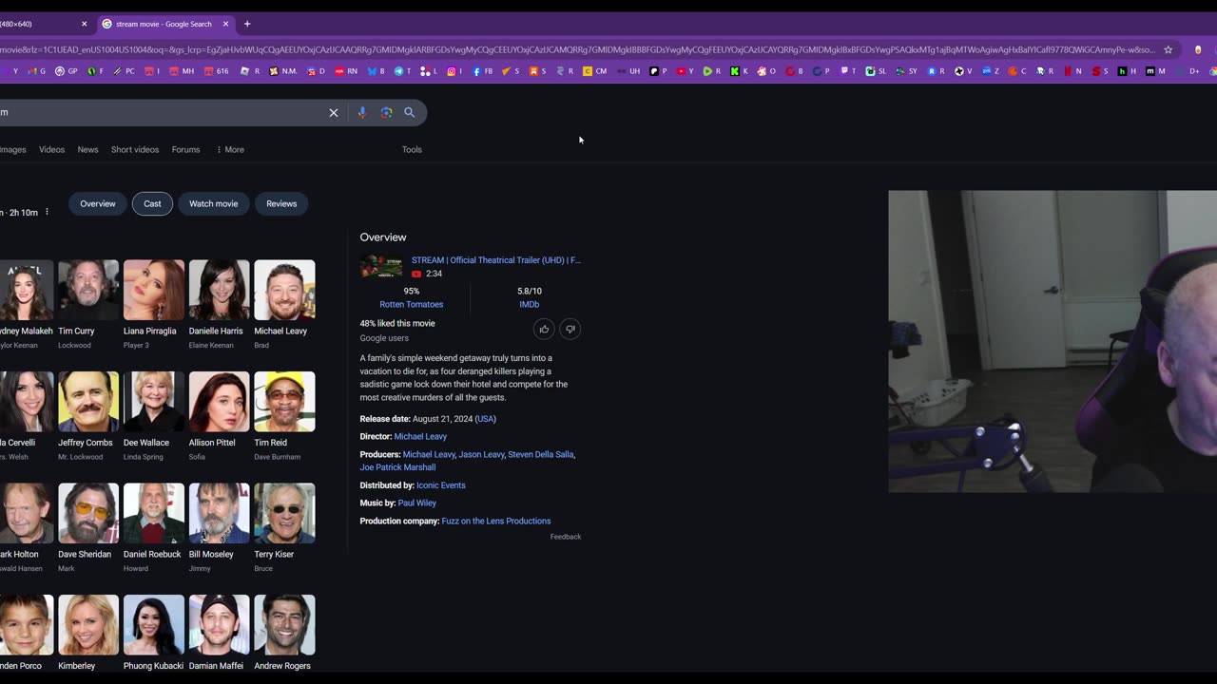Select the Reviews chip
Screen dimensions: 1217x684
(x=281, y=203)
